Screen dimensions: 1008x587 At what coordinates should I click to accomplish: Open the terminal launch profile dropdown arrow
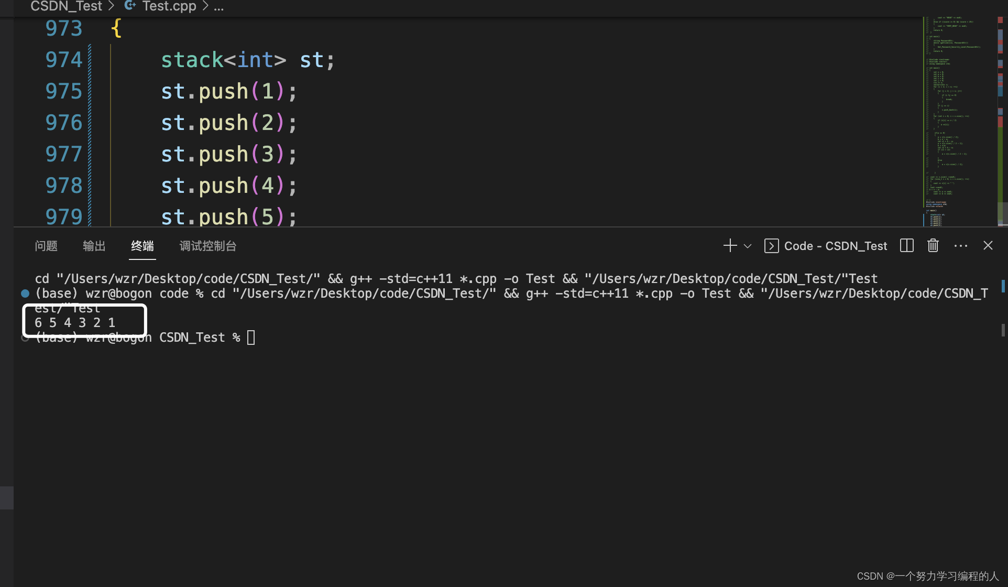[x=748, y=246]
